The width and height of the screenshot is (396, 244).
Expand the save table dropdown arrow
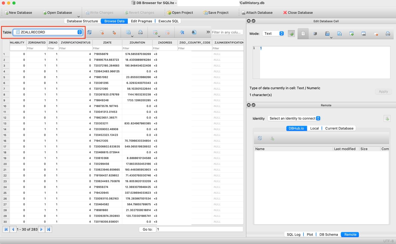coord(132,36)
